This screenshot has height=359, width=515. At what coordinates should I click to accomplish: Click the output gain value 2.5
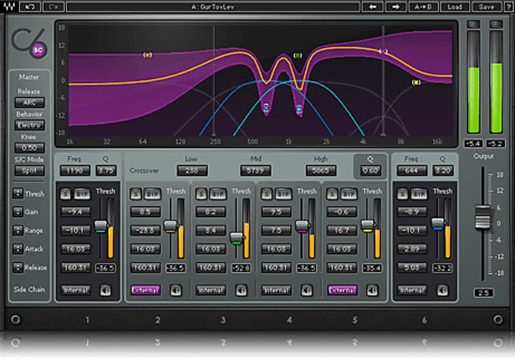[x=483, y=293]
